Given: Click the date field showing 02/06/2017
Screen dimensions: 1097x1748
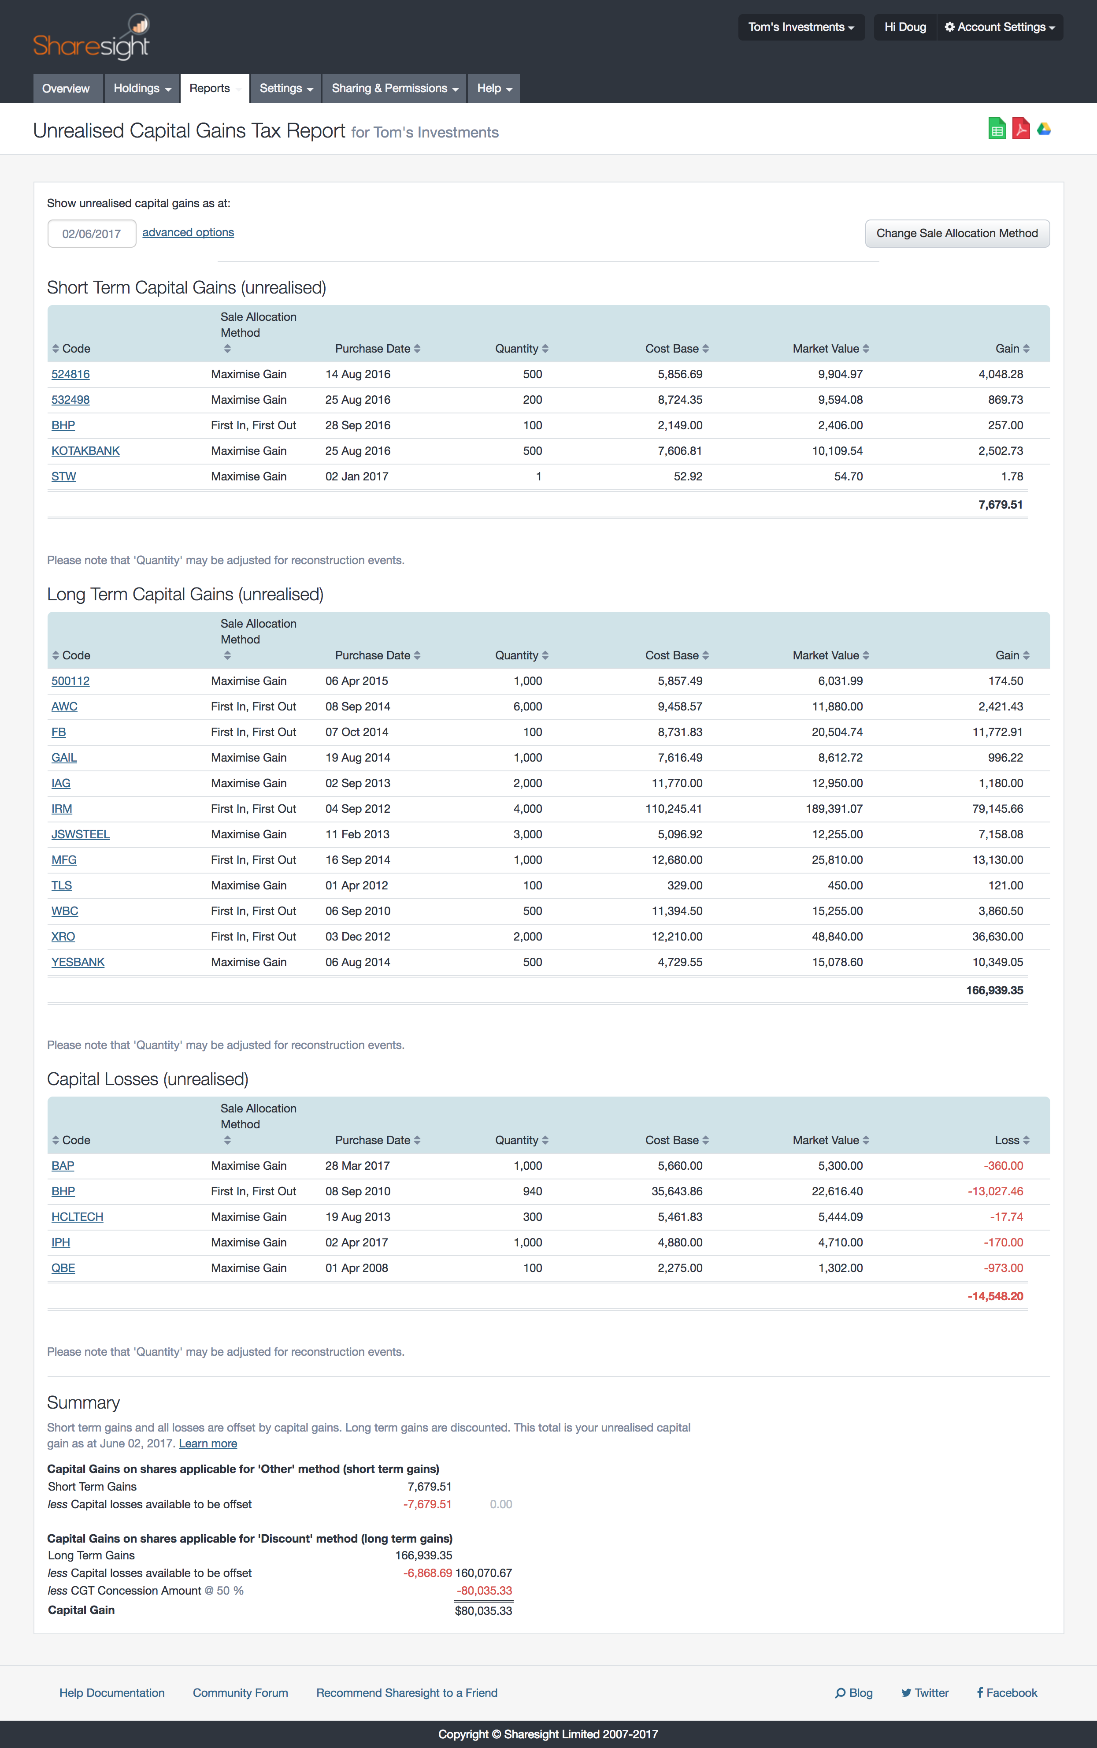Looking at the screenshot, I should [92, 234].
